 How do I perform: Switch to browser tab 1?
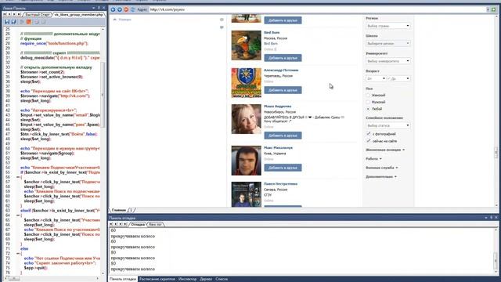click(131, 210)
